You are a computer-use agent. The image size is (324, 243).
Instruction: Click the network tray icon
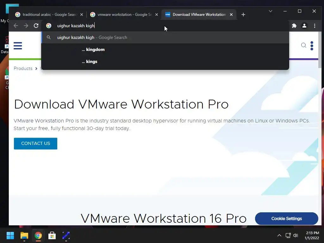[x=288, y=235]
